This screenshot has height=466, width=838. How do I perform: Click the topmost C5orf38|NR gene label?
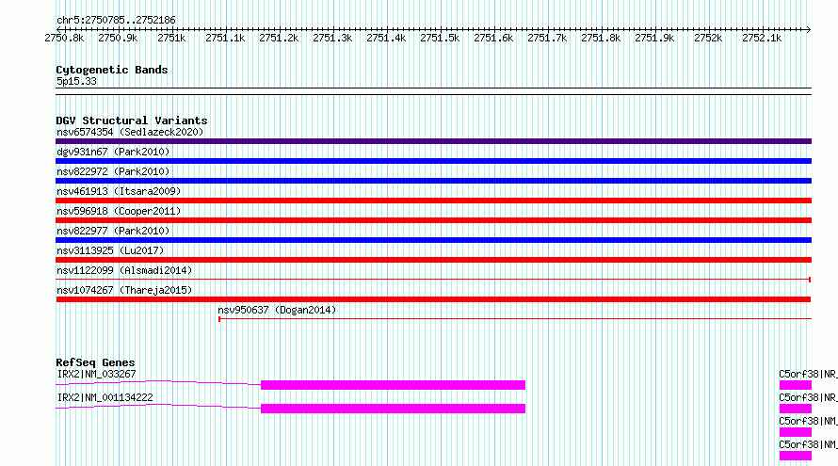click(x=808, y=374)
